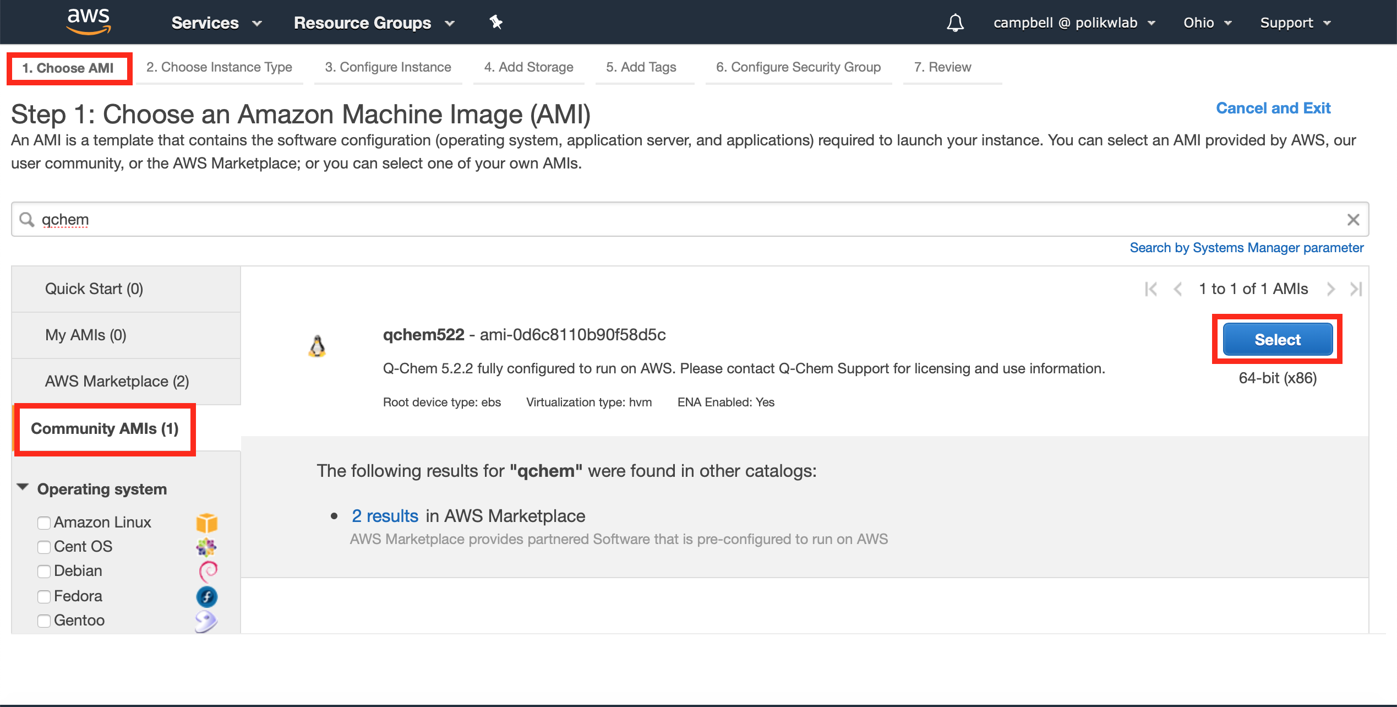Click the Fedora logo icon
This screenshot has width=1397, height=707.
click(207, 596)
